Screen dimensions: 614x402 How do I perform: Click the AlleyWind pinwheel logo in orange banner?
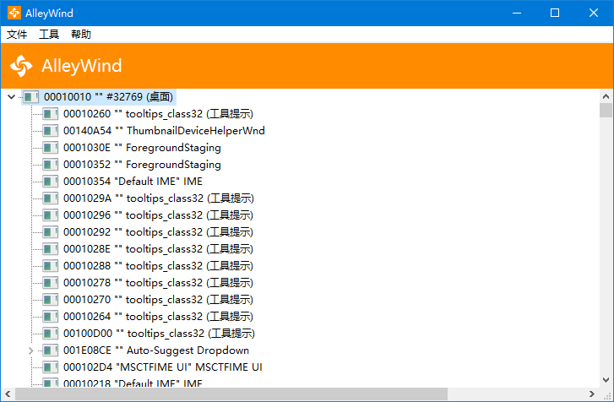(21, 65)
